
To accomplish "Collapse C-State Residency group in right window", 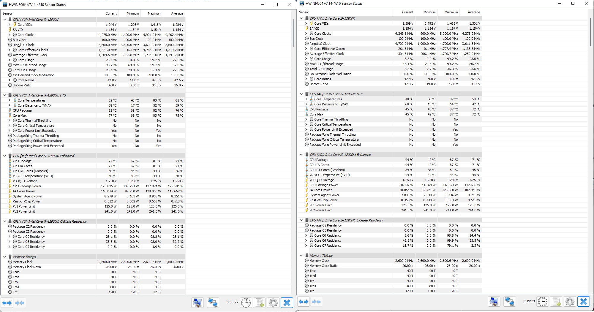I will pos(301,220).
